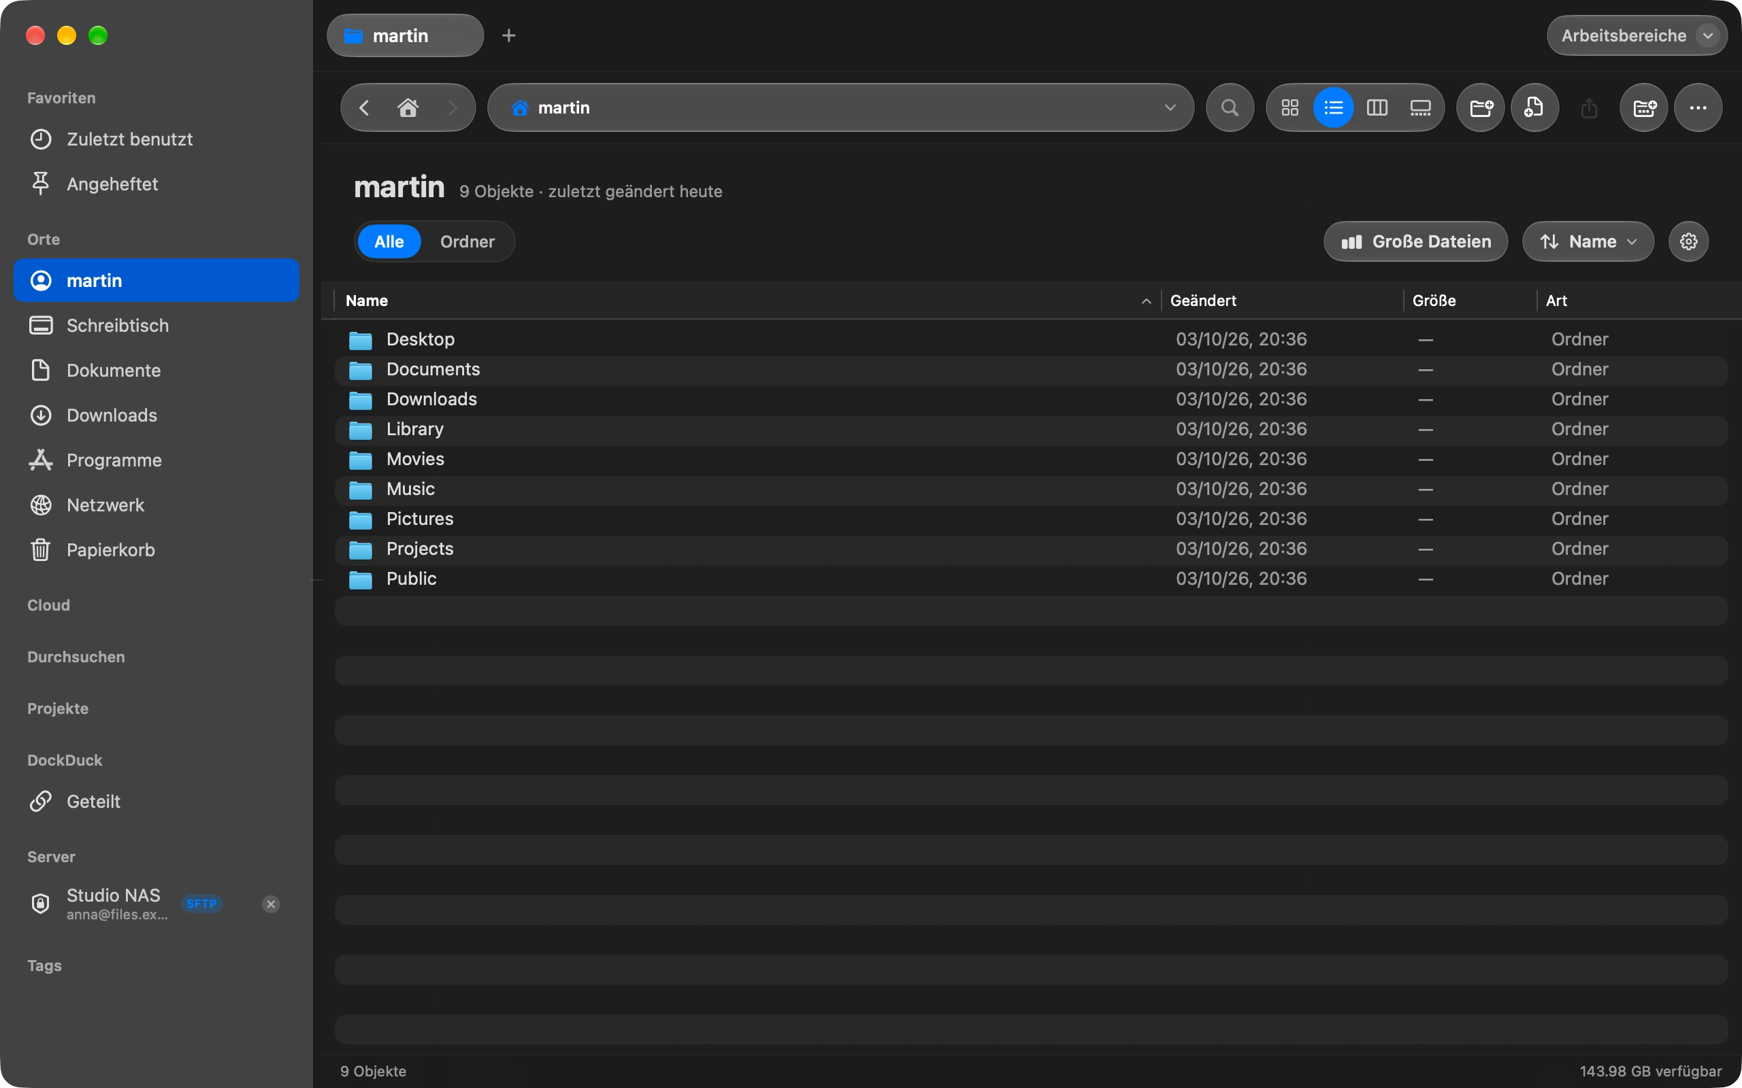Open Netzwerk in sidebar
This screenshot has height=1088, width=1742.
coord(157,505)
